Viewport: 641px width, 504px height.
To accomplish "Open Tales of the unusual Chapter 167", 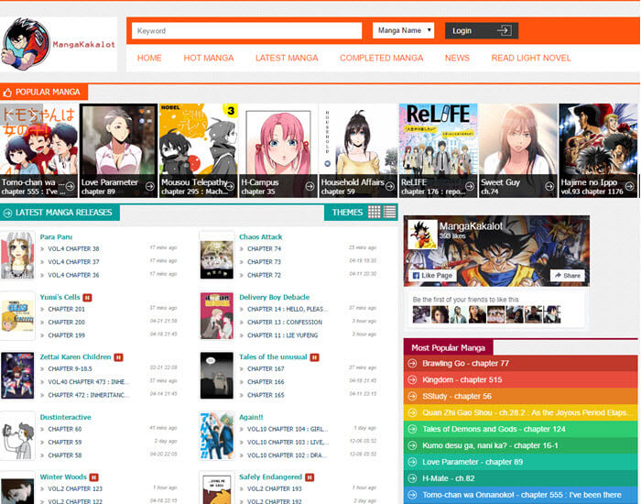I will [266, 368].
